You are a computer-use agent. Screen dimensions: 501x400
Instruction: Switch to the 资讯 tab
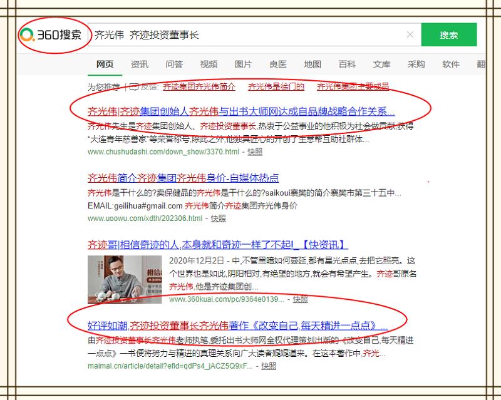[x=140, y=64]
